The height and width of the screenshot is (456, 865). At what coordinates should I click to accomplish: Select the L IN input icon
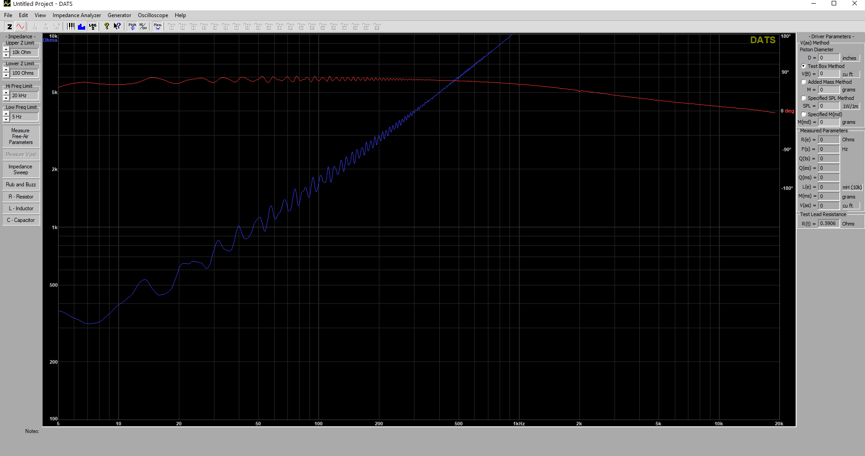pos(35,27)
